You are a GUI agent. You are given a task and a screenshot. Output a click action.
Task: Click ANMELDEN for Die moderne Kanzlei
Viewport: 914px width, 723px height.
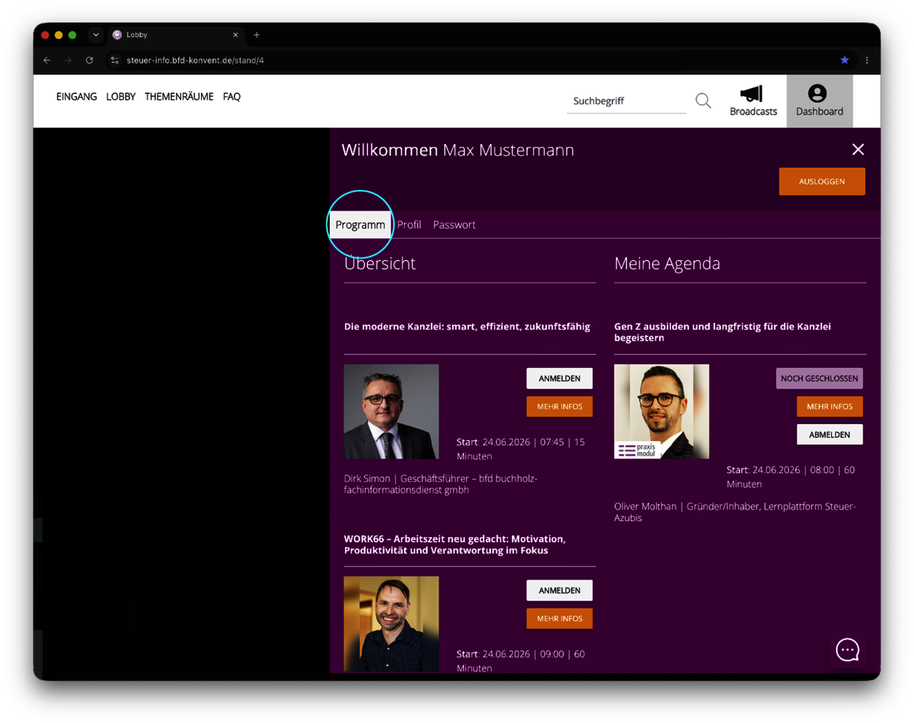[x=559, y=378]
